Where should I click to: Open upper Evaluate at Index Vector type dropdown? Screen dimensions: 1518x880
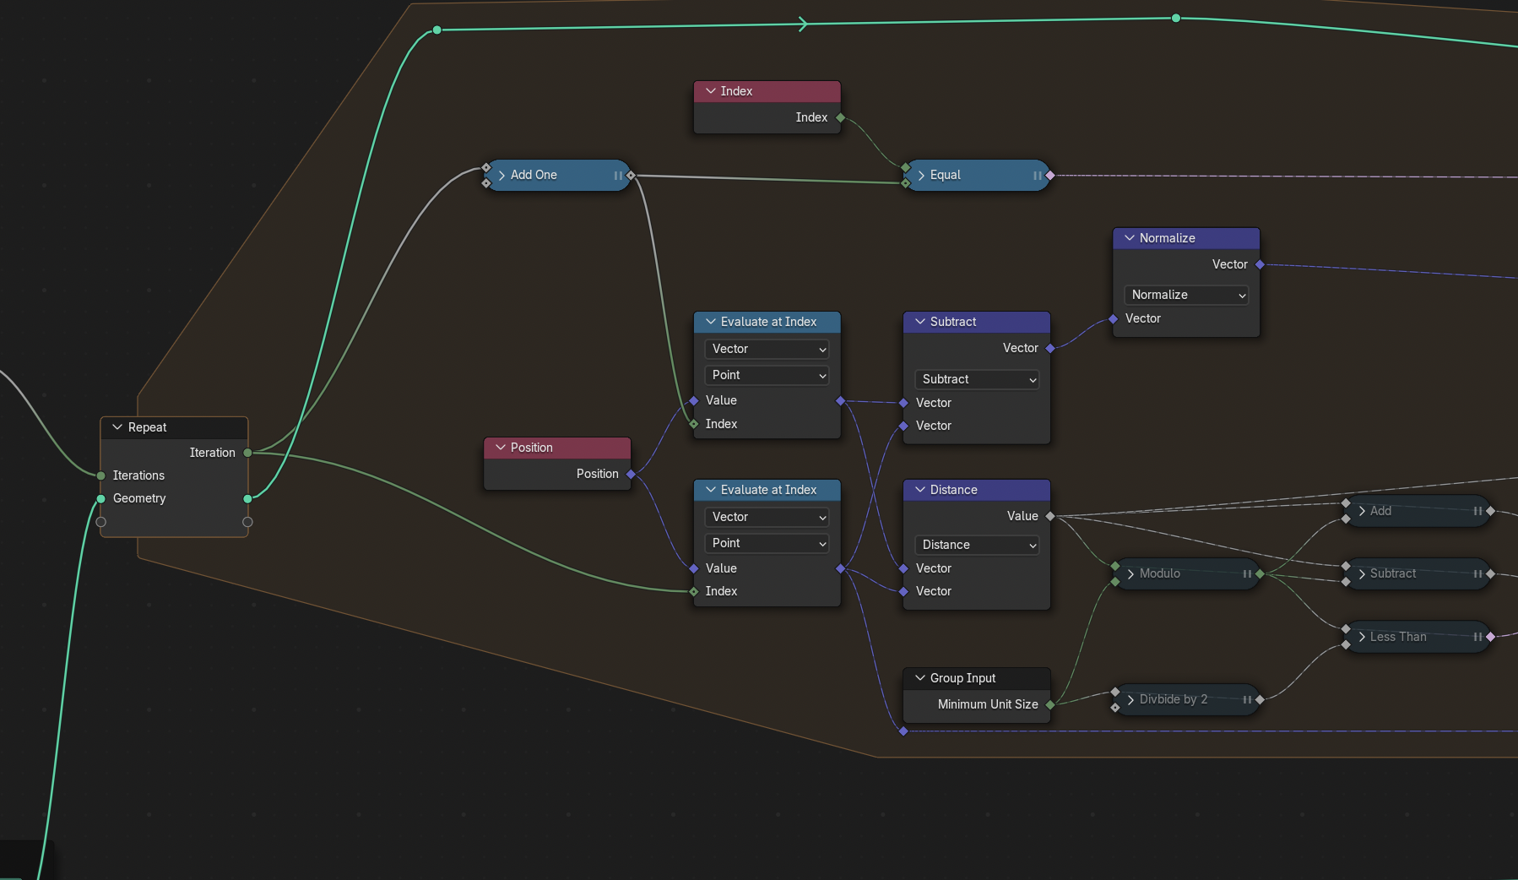[x=767, y=349]
